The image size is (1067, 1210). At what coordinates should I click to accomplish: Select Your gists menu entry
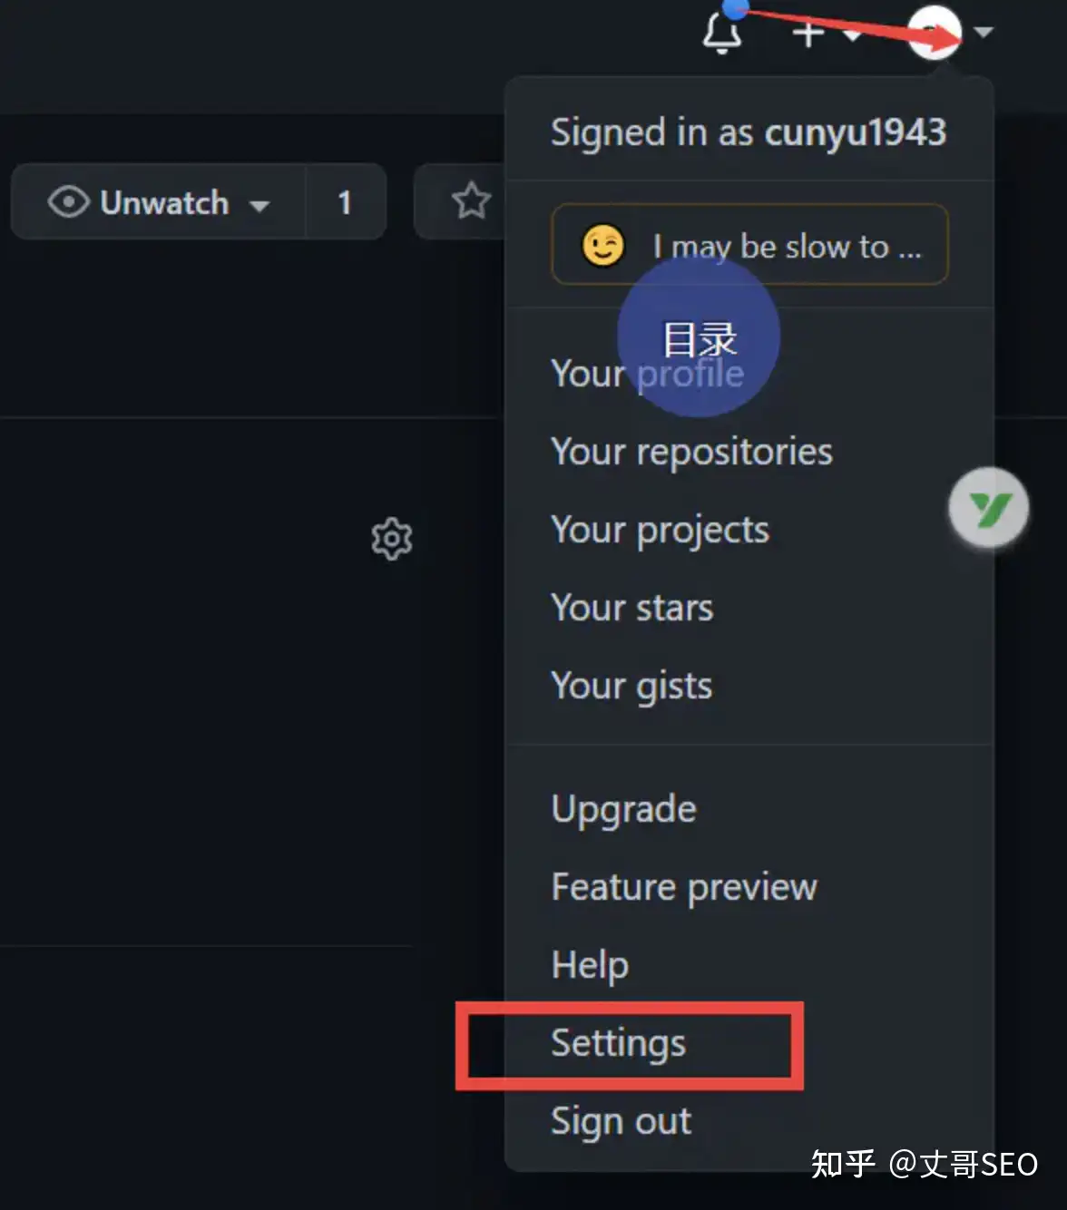(631, 686)
